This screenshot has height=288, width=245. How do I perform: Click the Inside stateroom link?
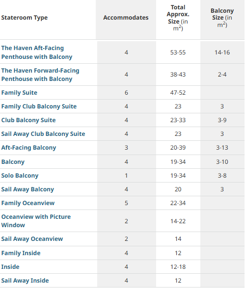point(10,267)
